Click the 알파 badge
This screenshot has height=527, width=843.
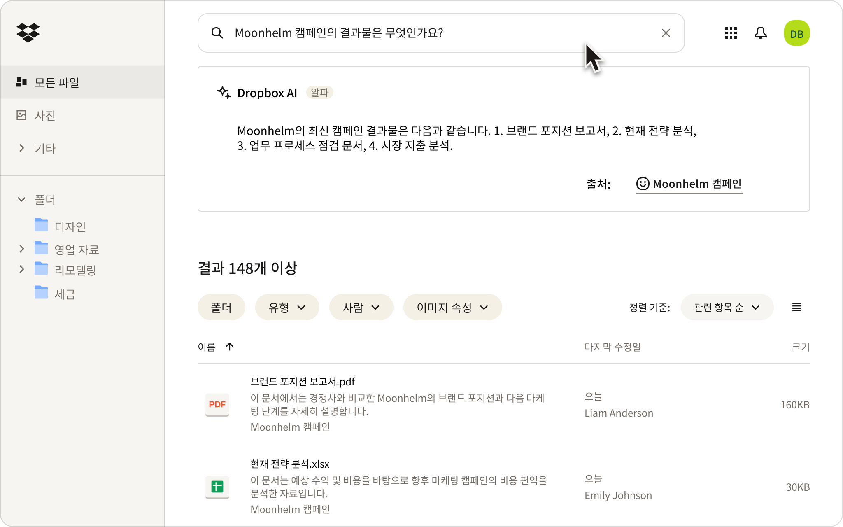click(x=319, y=92)
